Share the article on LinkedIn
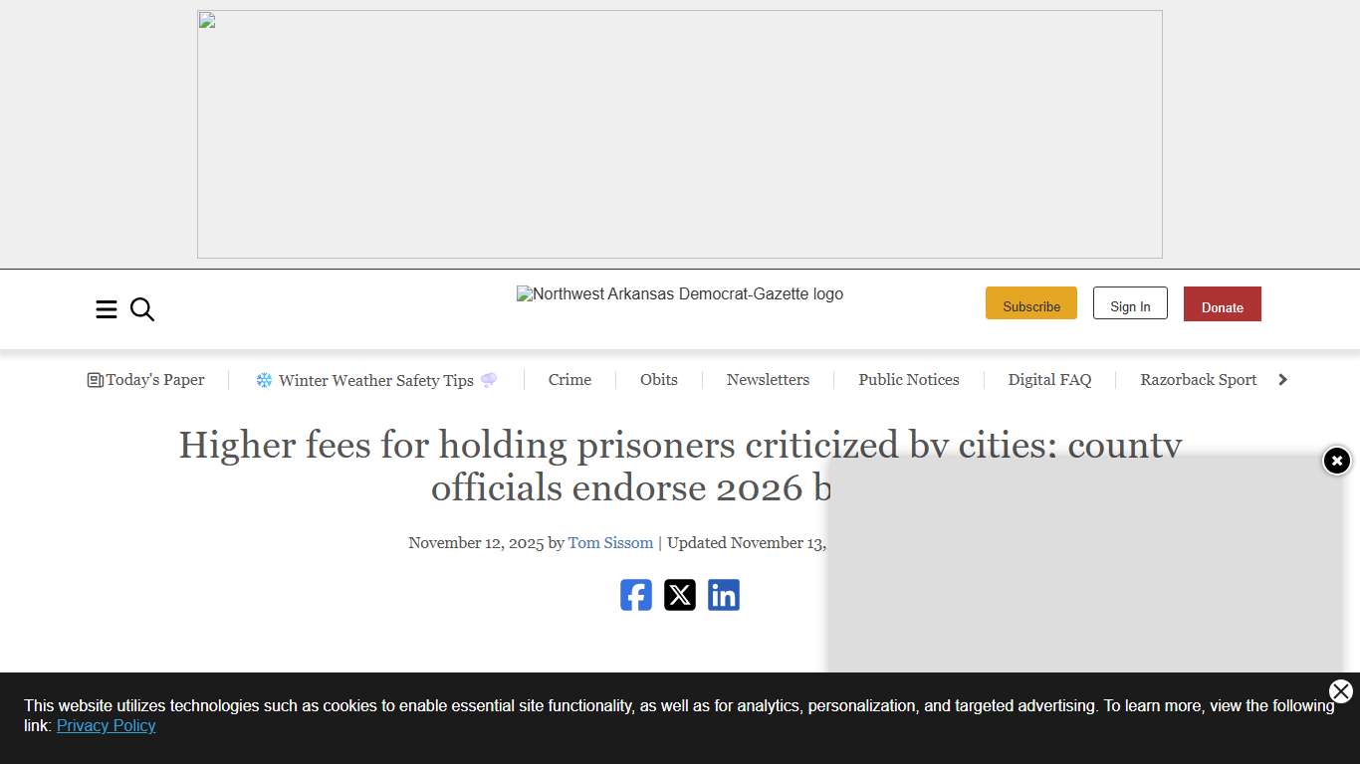 (x=724, y=594)
